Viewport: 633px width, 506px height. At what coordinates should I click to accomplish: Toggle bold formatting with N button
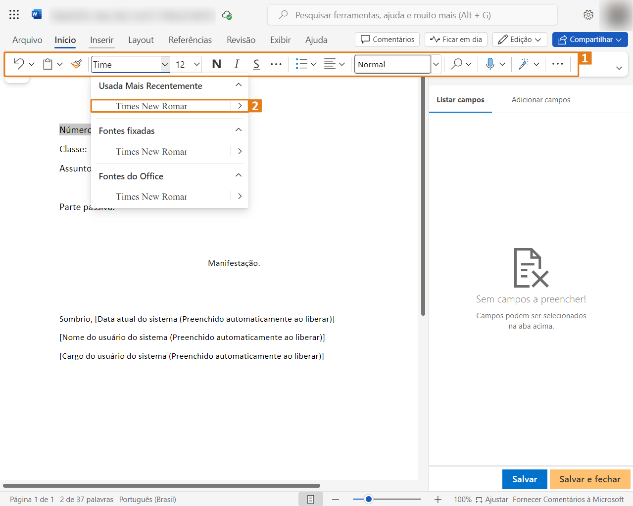coord(216,64)
